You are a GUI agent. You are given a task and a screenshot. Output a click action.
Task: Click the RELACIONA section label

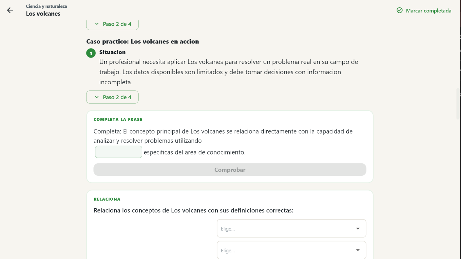point(107,199)
